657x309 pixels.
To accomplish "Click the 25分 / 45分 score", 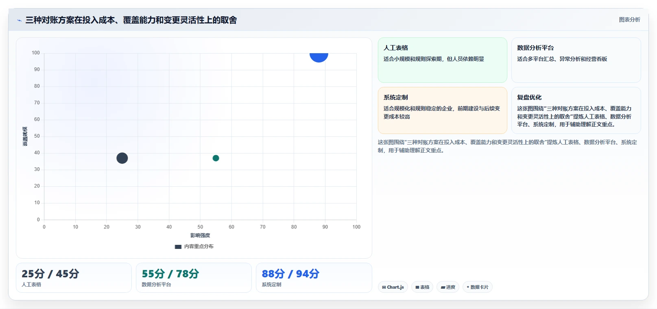I will pos(50,274).
